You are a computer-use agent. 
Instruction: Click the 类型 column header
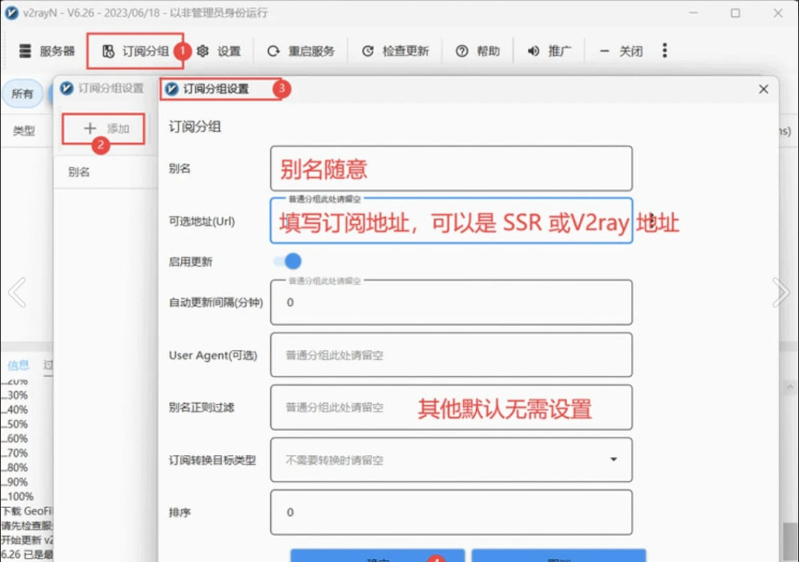coord(23,132)
